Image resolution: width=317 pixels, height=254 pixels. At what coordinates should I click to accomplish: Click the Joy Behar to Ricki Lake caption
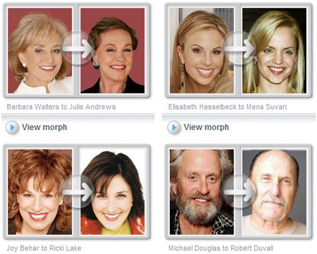[x=44, y=248]
